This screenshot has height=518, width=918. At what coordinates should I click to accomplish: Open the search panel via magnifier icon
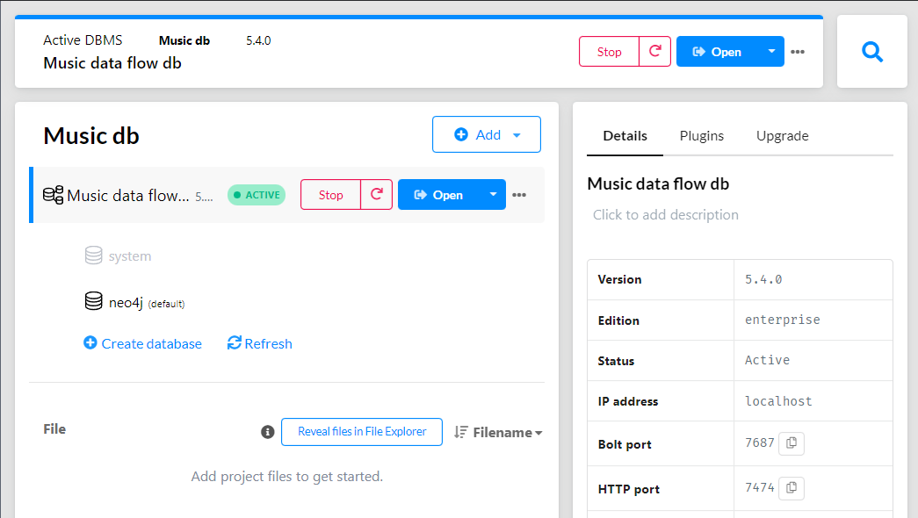click(871, 51)
